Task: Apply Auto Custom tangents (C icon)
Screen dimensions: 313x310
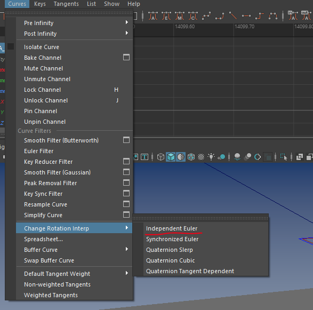Action: [193, 15]
